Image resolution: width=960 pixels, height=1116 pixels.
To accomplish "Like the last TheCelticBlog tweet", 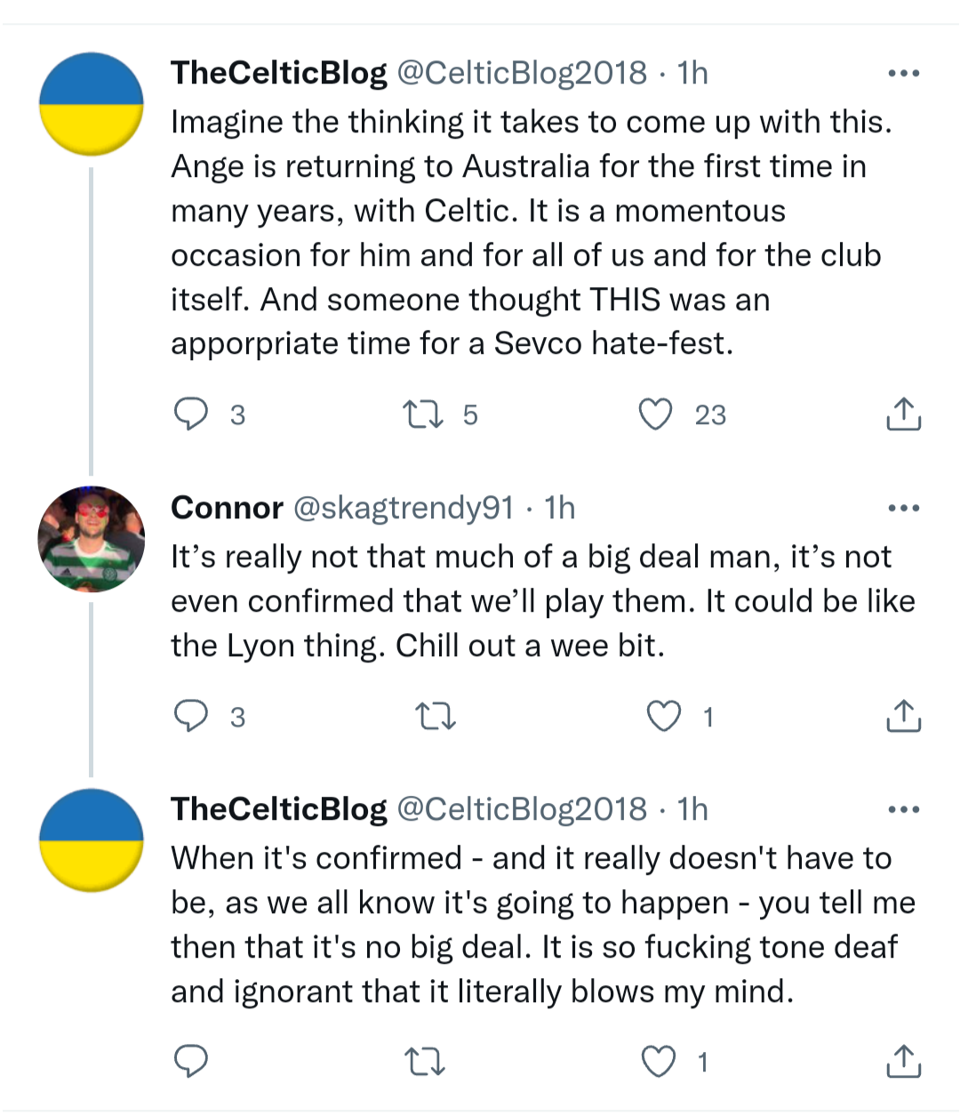I will click(659, 1061).
